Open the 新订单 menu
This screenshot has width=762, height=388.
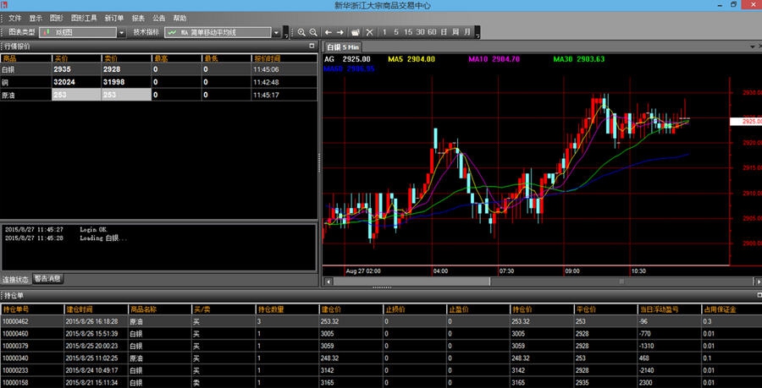[x=114, y=18]
